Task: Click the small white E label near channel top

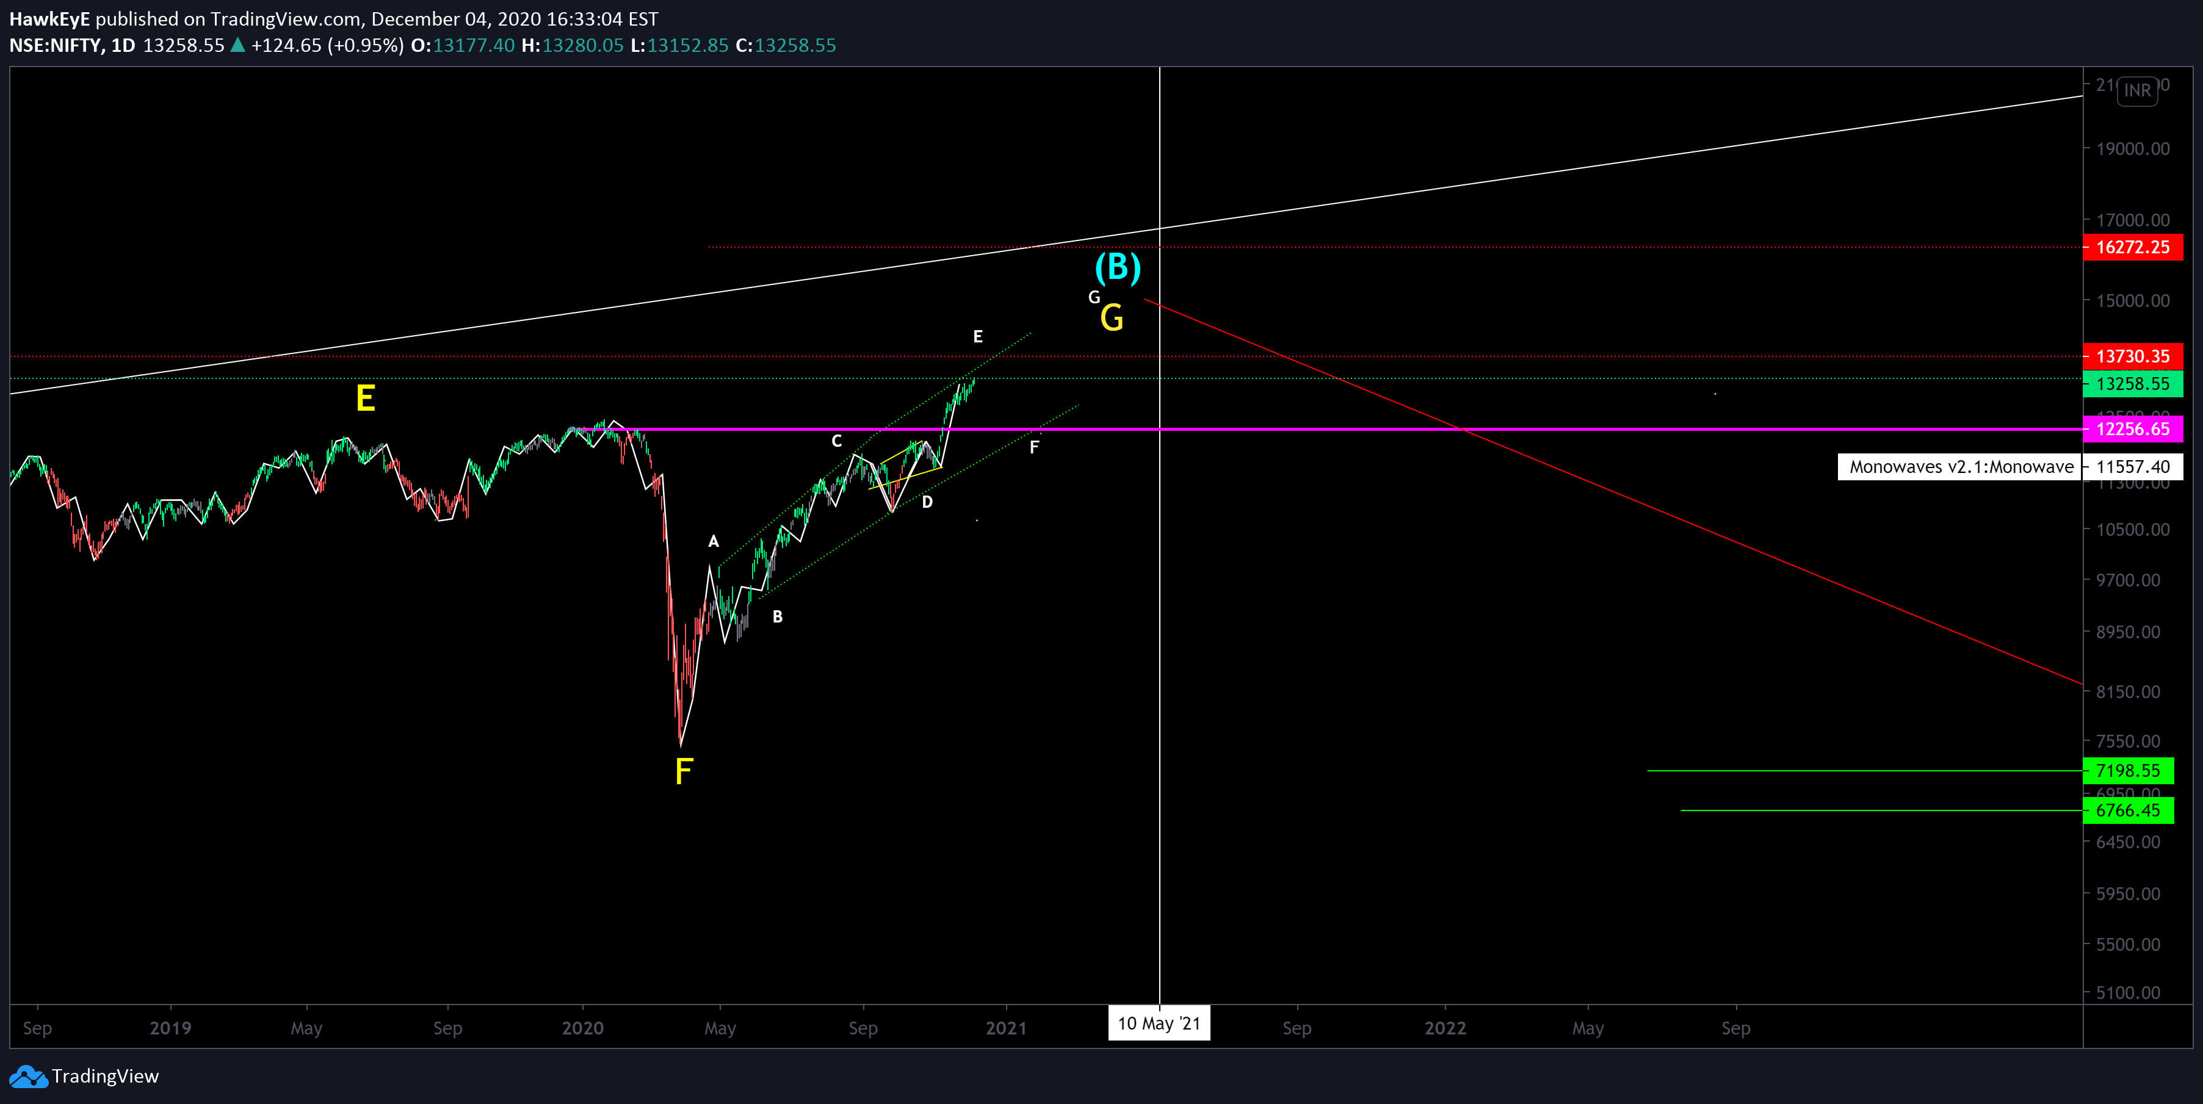Action: click(x=977, y=337)
